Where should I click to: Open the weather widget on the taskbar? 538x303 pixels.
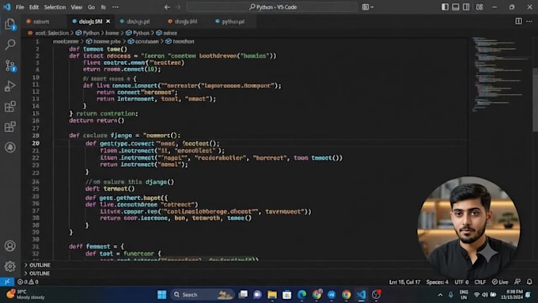tap(26, 294)
